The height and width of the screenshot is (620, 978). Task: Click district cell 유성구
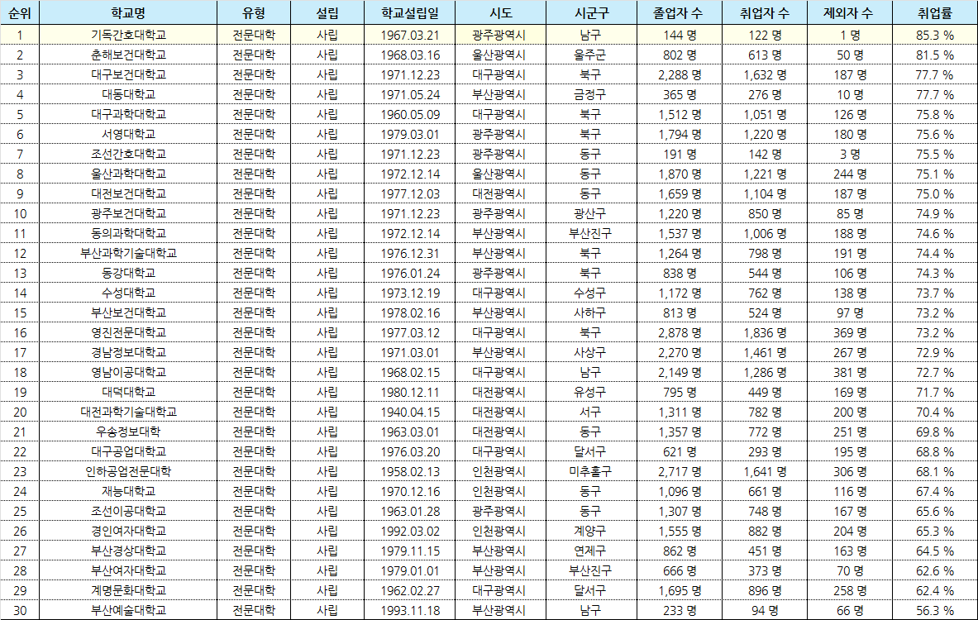coord(590,393)
